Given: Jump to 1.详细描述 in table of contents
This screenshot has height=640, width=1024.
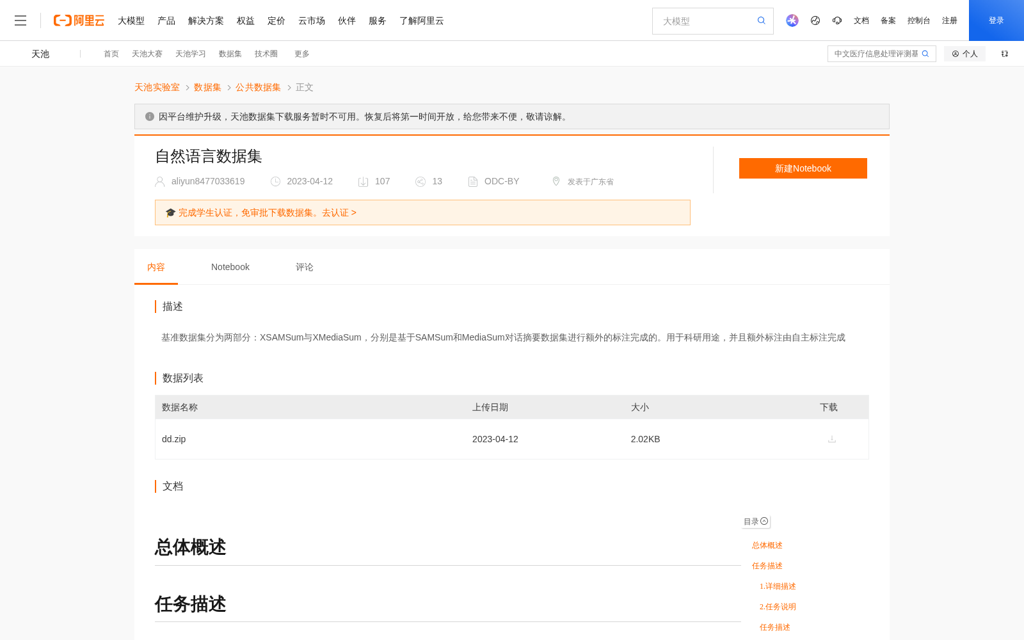Looking at the screenshot, I should coord(778,586).
